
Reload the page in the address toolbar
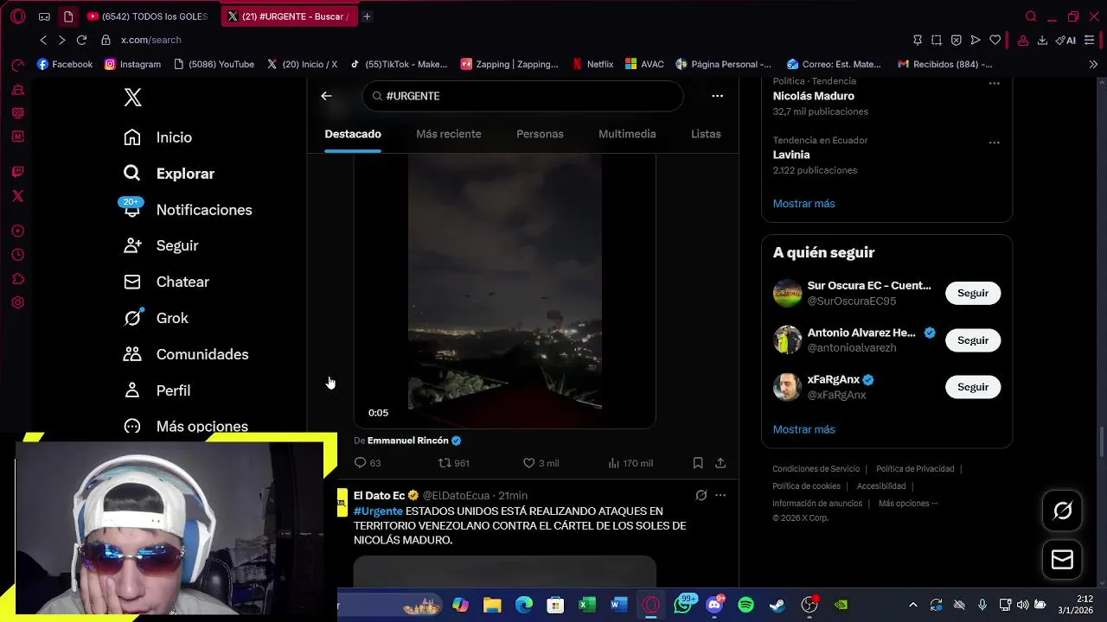(x=81, y=40)
